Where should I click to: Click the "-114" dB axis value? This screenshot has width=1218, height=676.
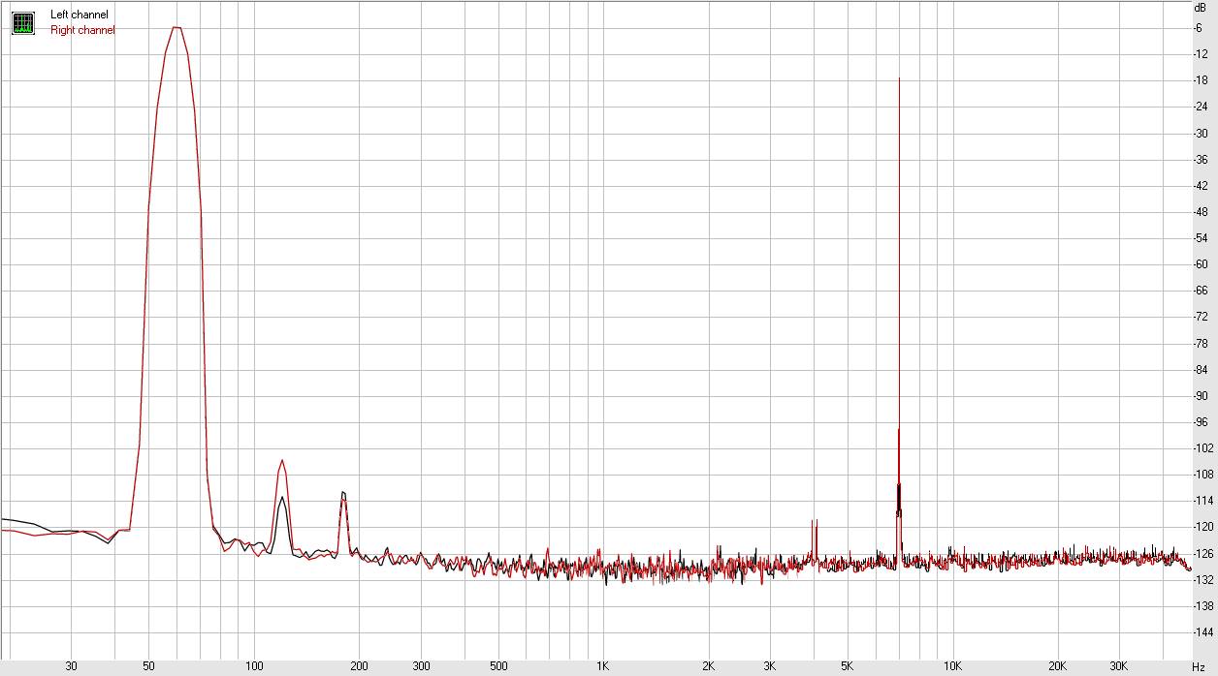pos(1203,501)
